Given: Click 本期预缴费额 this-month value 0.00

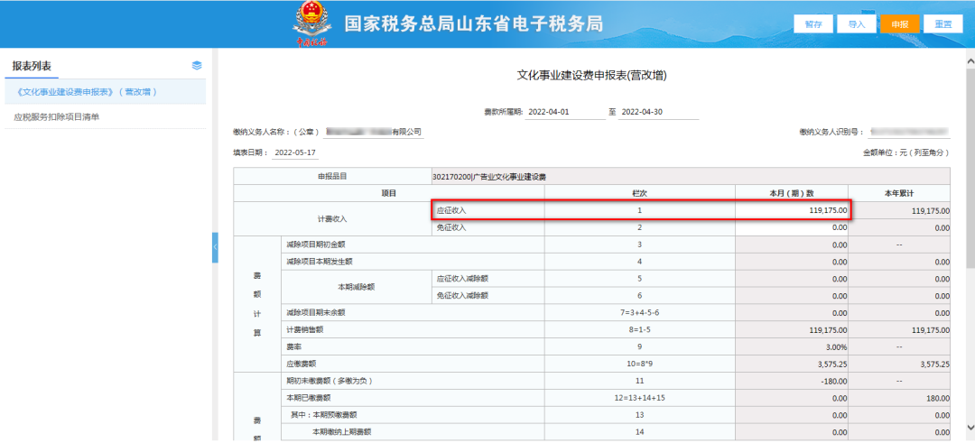Looking at the screenshot, I should [x=792, y=414].
